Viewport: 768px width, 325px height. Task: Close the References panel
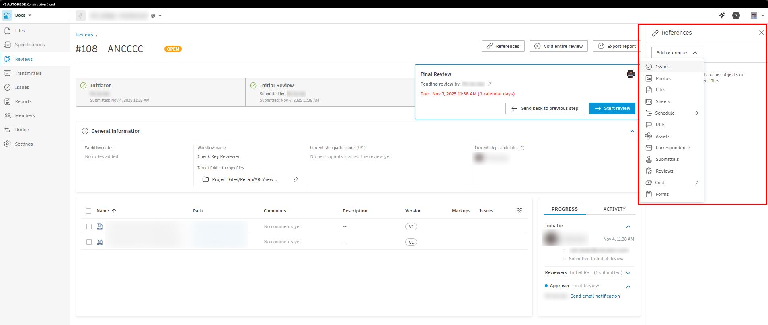click(x=761, y=33)
